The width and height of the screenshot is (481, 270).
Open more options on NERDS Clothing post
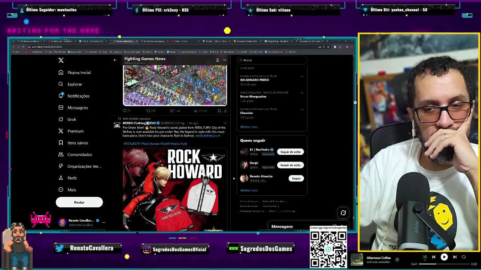click(x=225, y=123)
